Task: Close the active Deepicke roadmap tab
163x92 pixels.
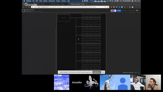Action: (x=86, y=4)
